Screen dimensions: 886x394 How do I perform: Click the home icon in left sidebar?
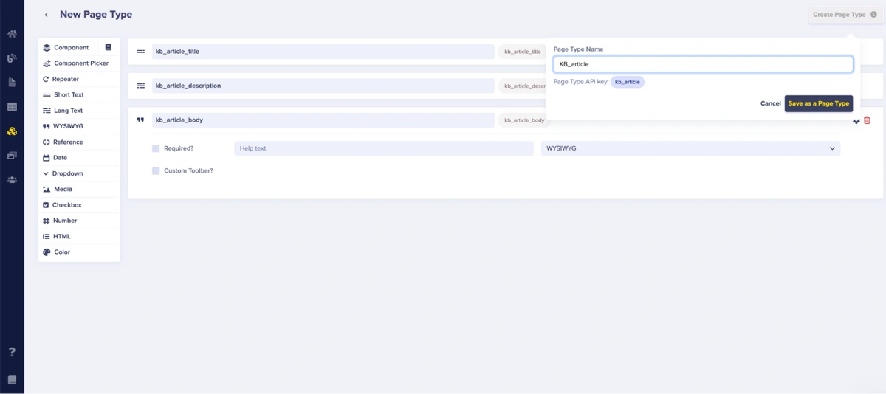12,34
